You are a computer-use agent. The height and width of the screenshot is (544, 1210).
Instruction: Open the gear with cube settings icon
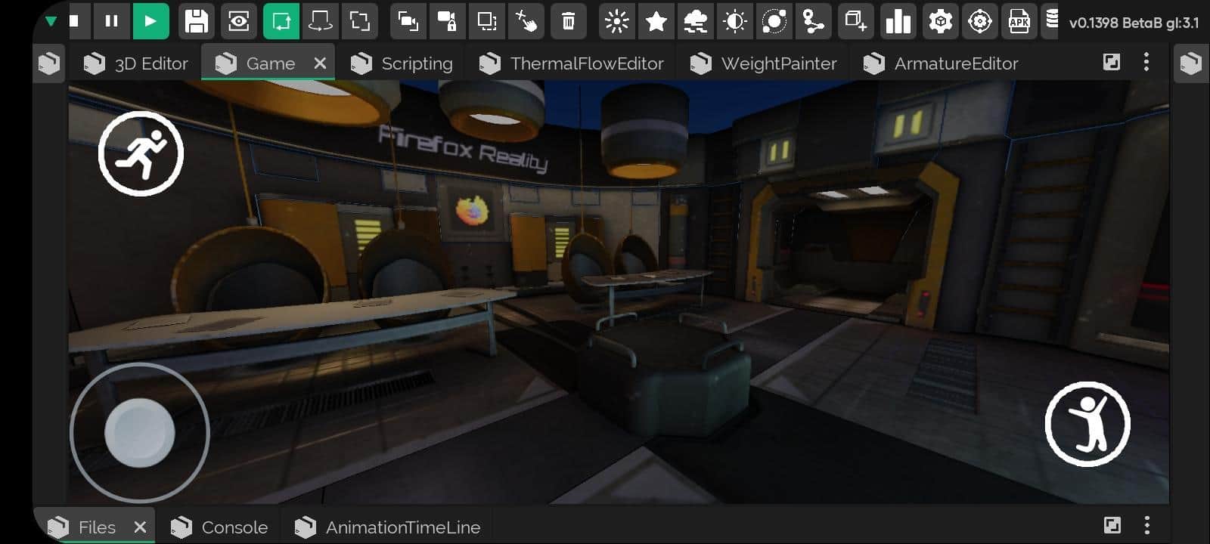click(x=940, y=21)
